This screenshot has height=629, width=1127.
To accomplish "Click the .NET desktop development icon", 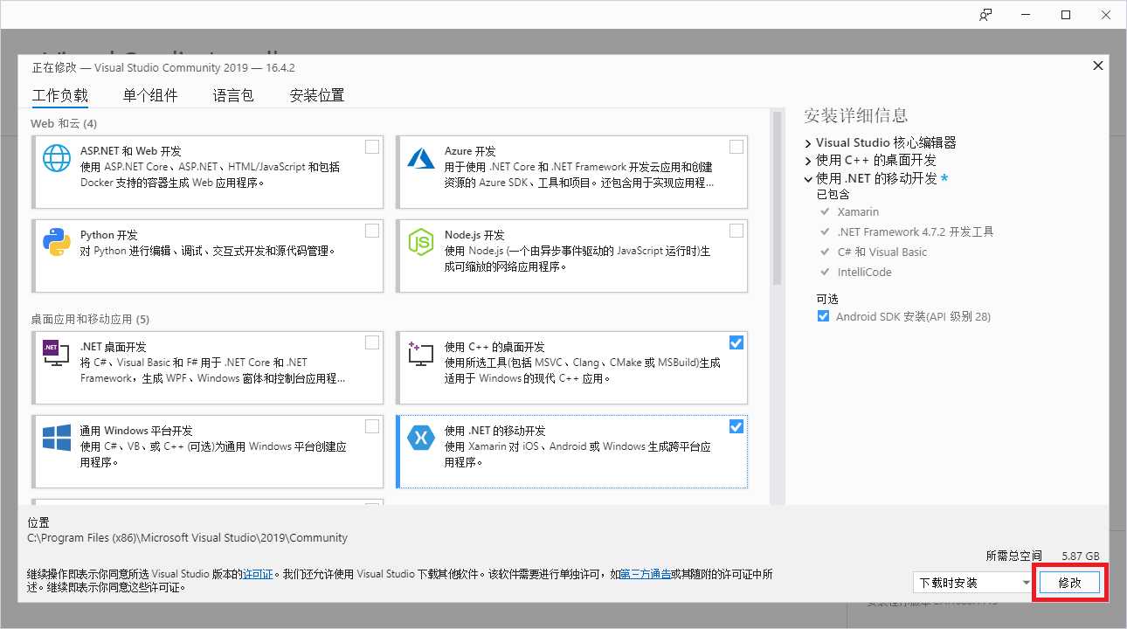I will click(x=57, y=353).
